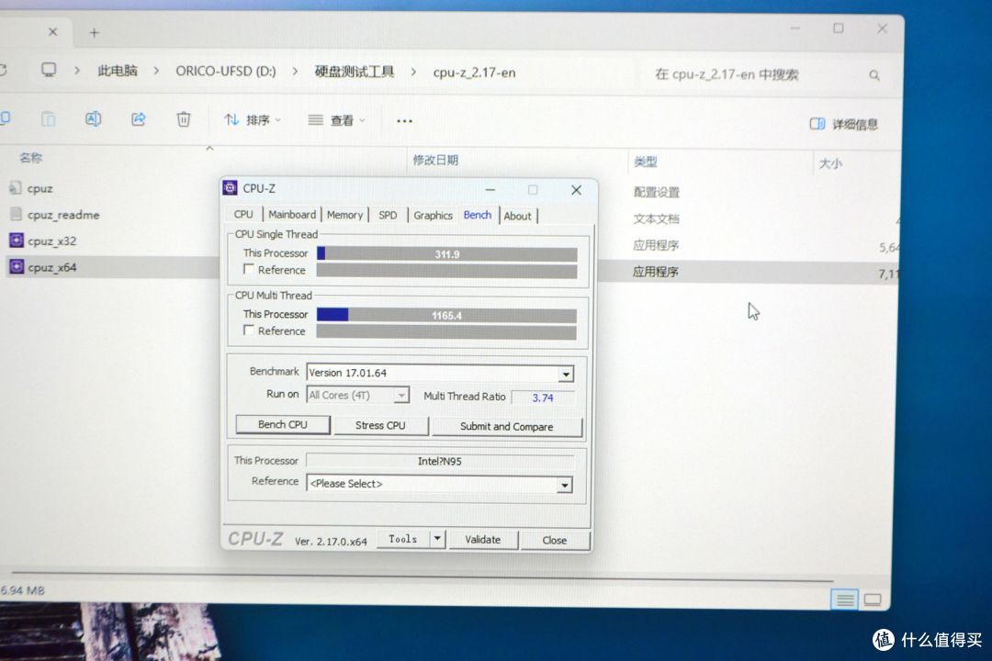Click the Delete trash icon
The image size is (992, 661).
[x=184, y=119]
